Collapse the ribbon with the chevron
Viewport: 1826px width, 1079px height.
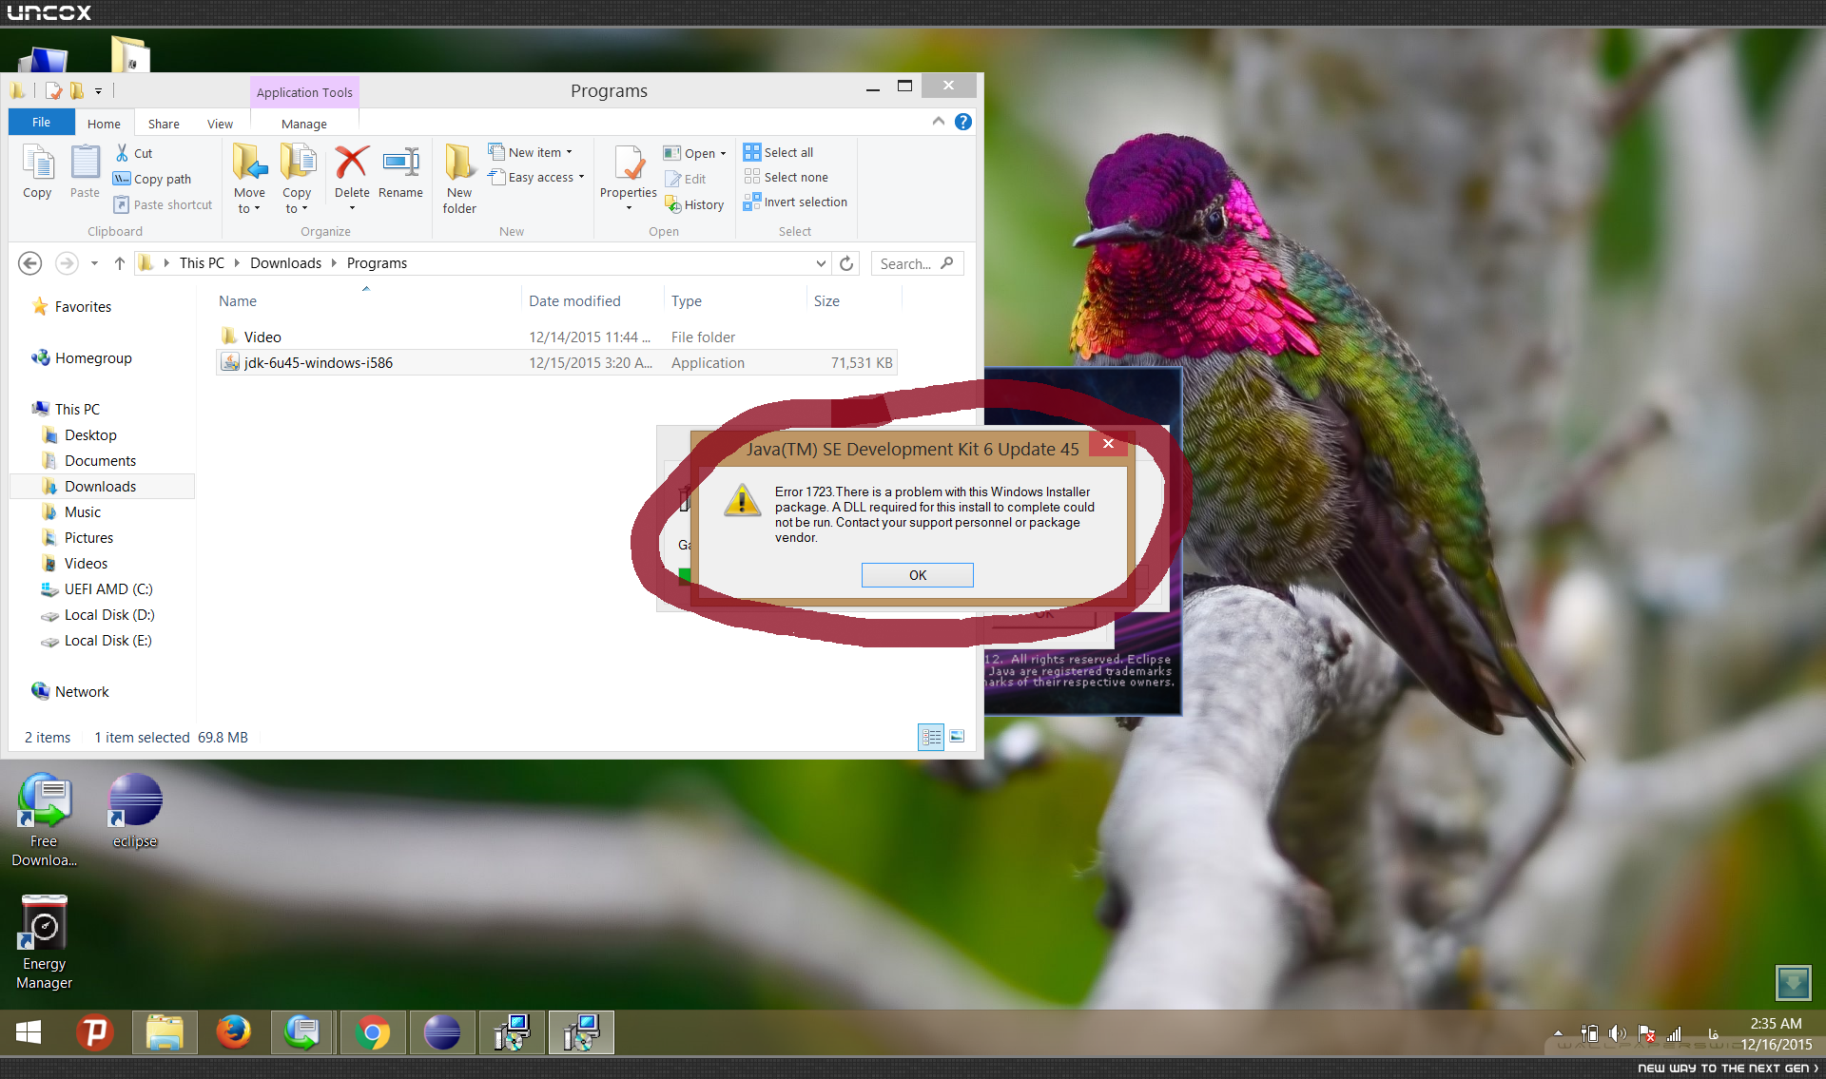point(939,122)
